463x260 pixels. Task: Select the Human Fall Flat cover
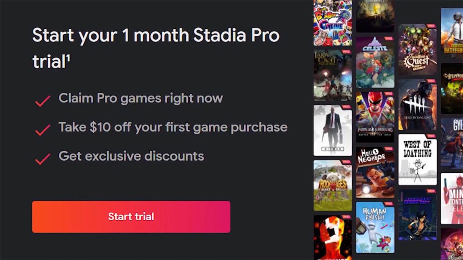(375, 227)
